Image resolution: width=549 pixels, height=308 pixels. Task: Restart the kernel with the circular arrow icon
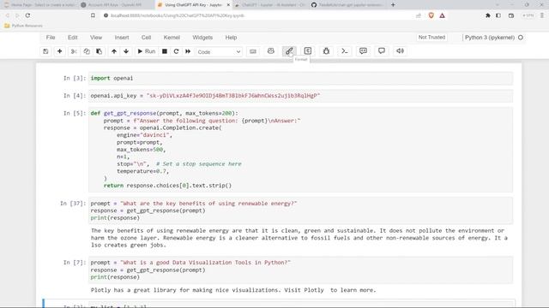click(x=176, y=51)
